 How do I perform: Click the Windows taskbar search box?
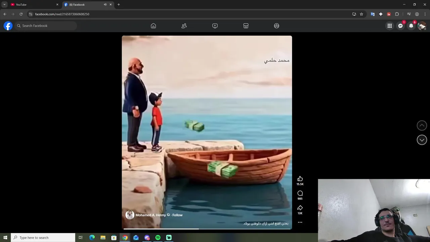43,238
